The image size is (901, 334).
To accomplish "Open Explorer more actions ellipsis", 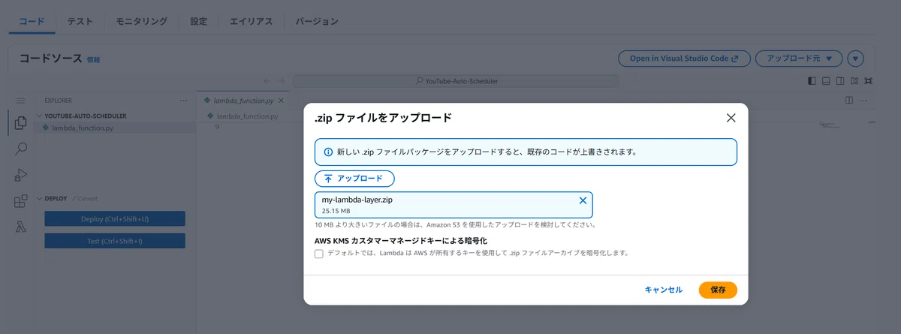I will (184, 100).
